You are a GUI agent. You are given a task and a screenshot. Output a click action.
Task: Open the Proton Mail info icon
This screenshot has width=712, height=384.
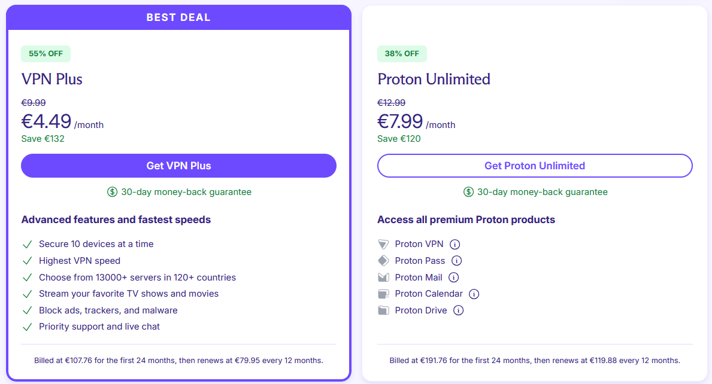[x=454, y=278]
